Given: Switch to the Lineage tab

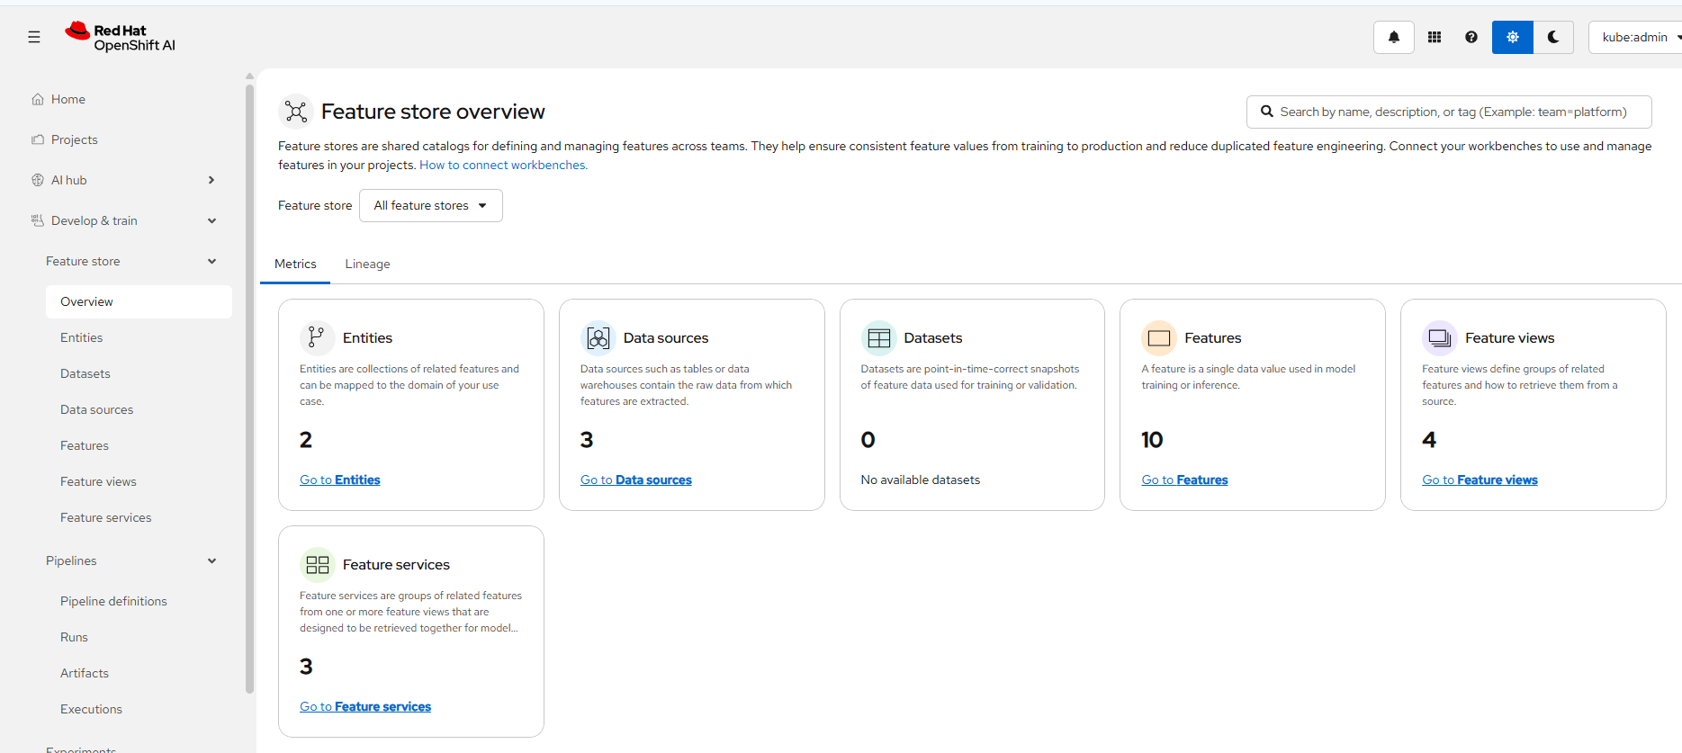Looking at the screenshot, I should pos(367,264).
